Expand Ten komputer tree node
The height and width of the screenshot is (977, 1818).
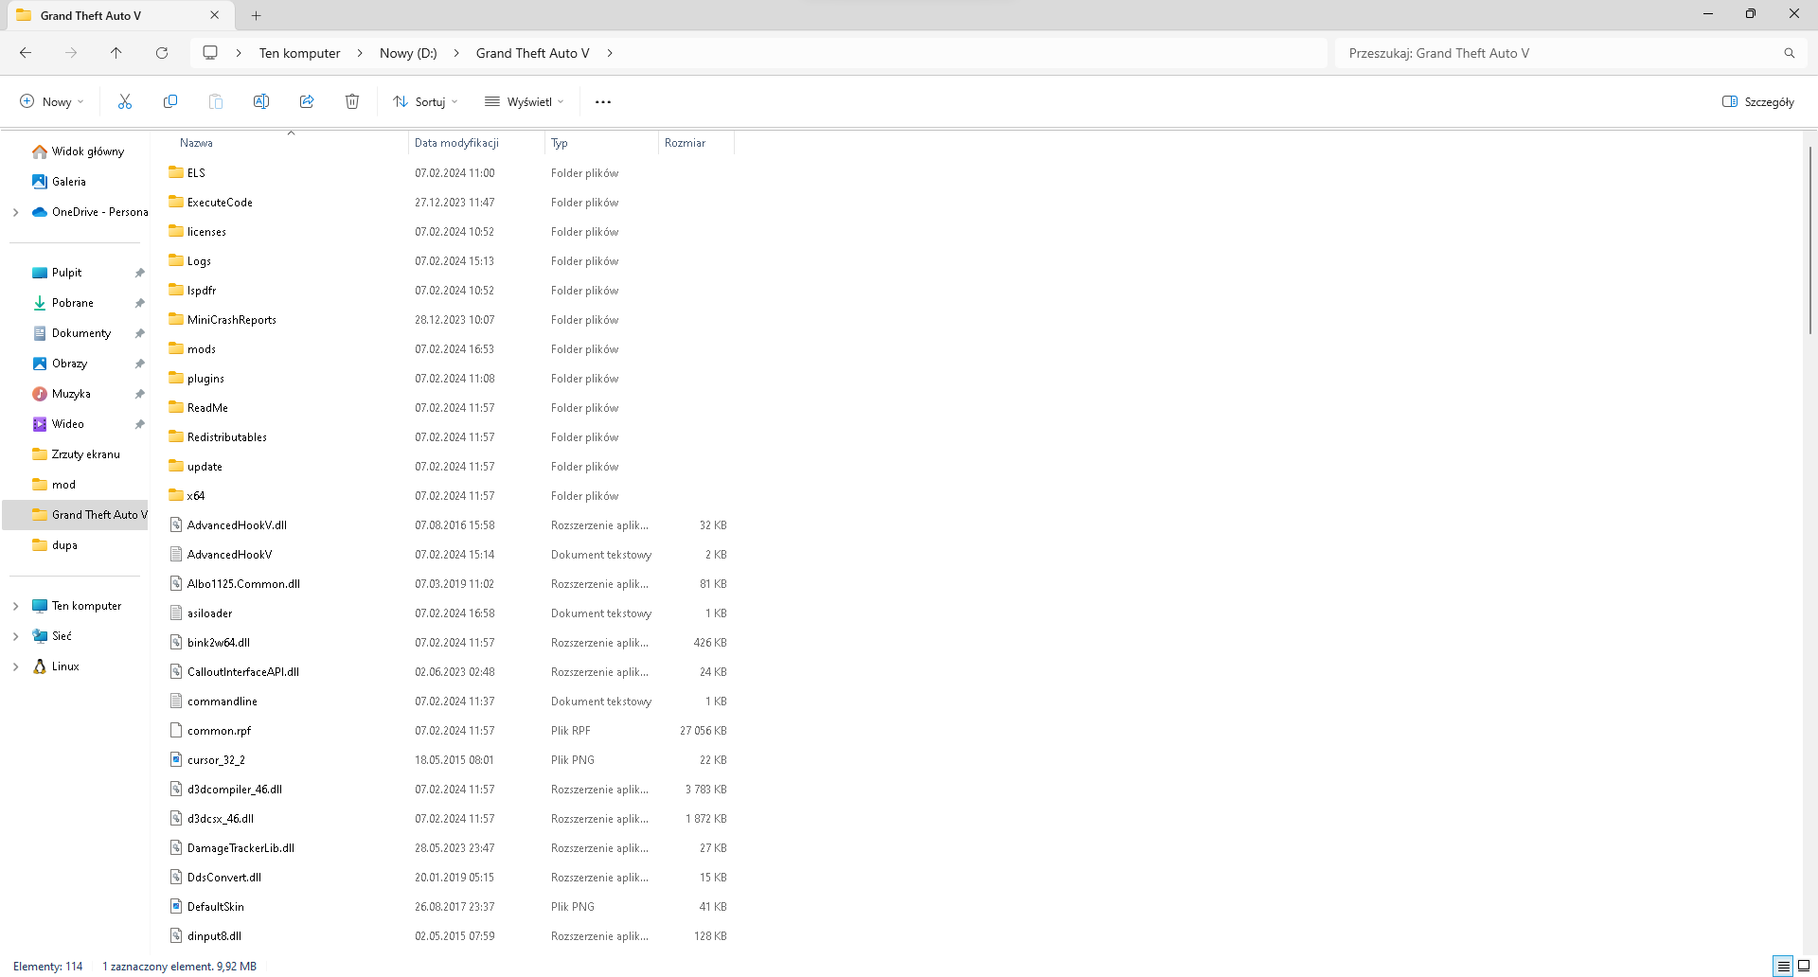click(x=15, y=606)
